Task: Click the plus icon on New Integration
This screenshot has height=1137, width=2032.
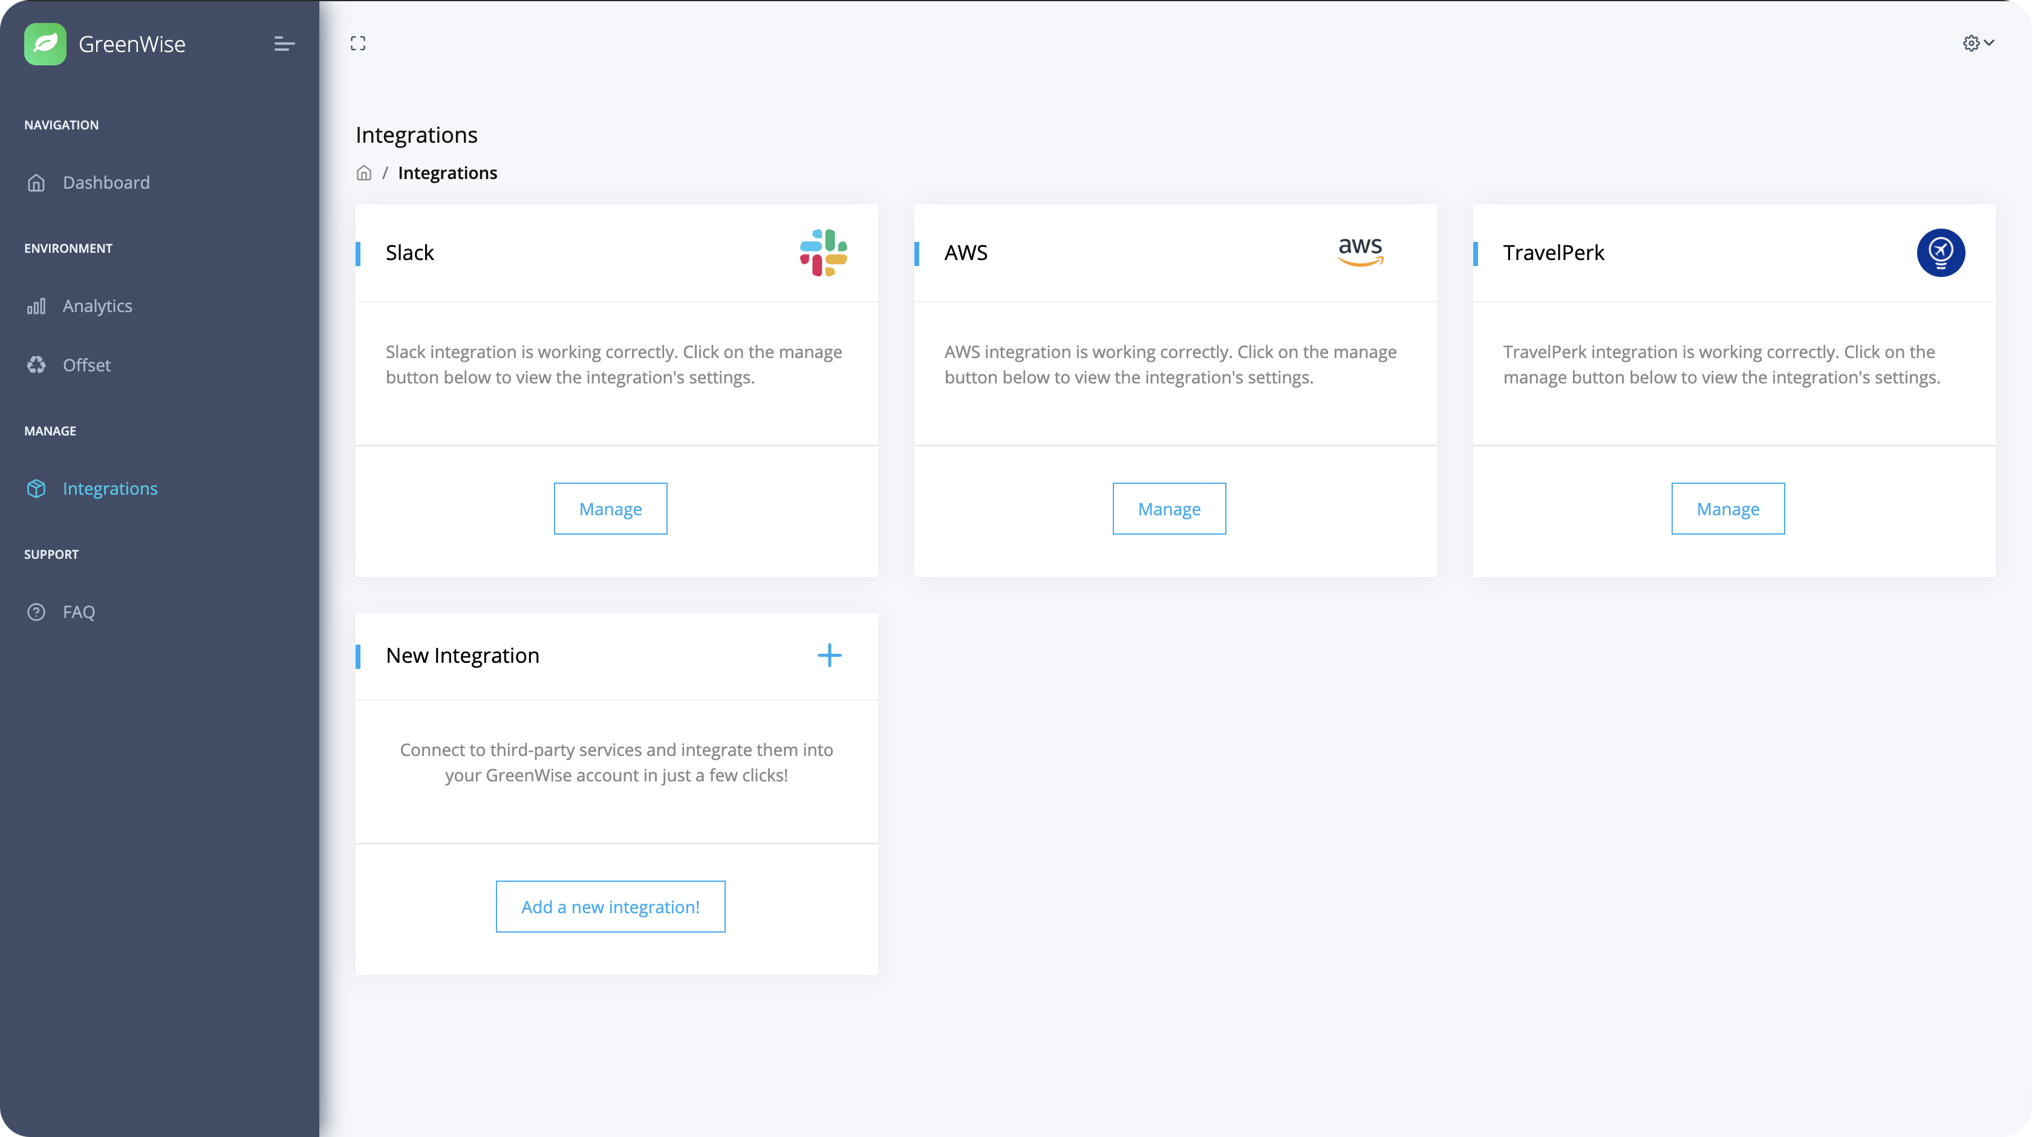Action: pos(829,655)
